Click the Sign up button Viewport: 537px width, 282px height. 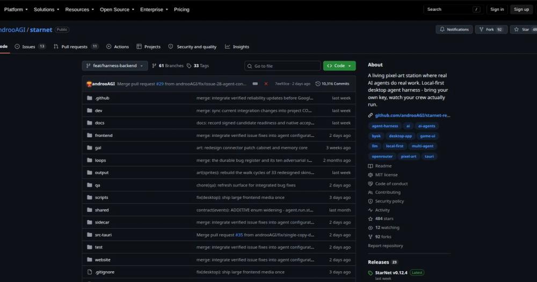tap(521, 10)
